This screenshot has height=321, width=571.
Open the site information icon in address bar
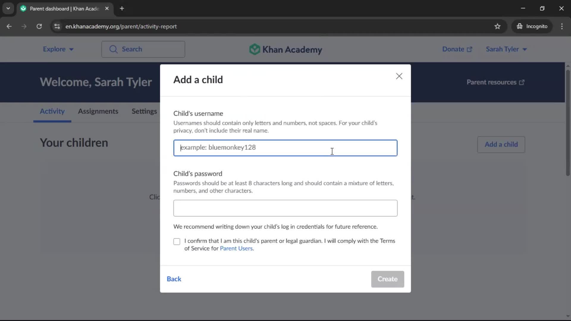click(57, 26)
